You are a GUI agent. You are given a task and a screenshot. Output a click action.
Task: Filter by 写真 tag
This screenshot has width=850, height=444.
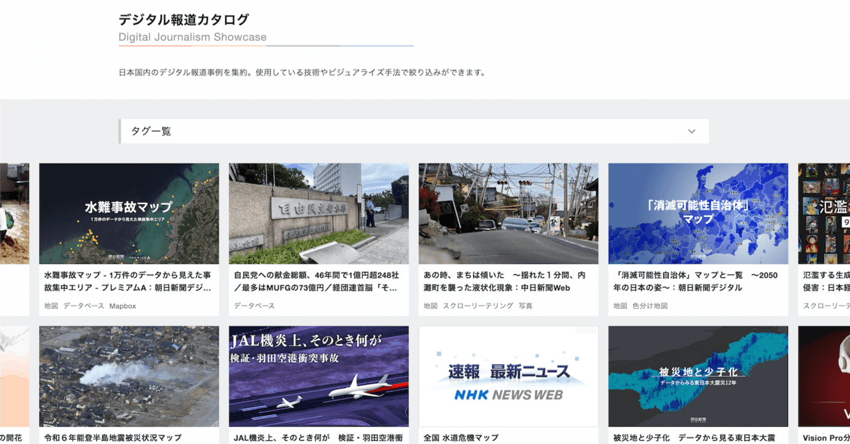[525, 306]
